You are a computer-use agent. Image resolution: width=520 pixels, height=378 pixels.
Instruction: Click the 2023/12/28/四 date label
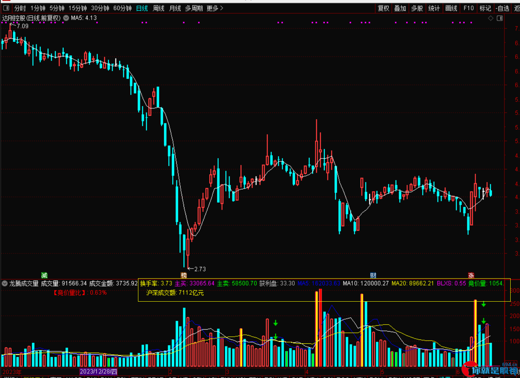click(98, 372)
